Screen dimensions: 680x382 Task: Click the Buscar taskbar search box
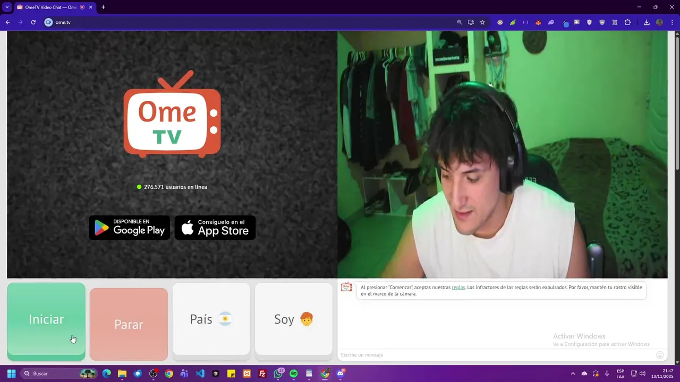[x=59, y=374]
